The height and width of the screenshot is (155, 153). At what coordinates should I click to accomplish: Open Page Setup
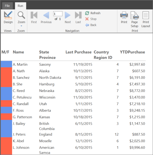click(x=135, y=19)
